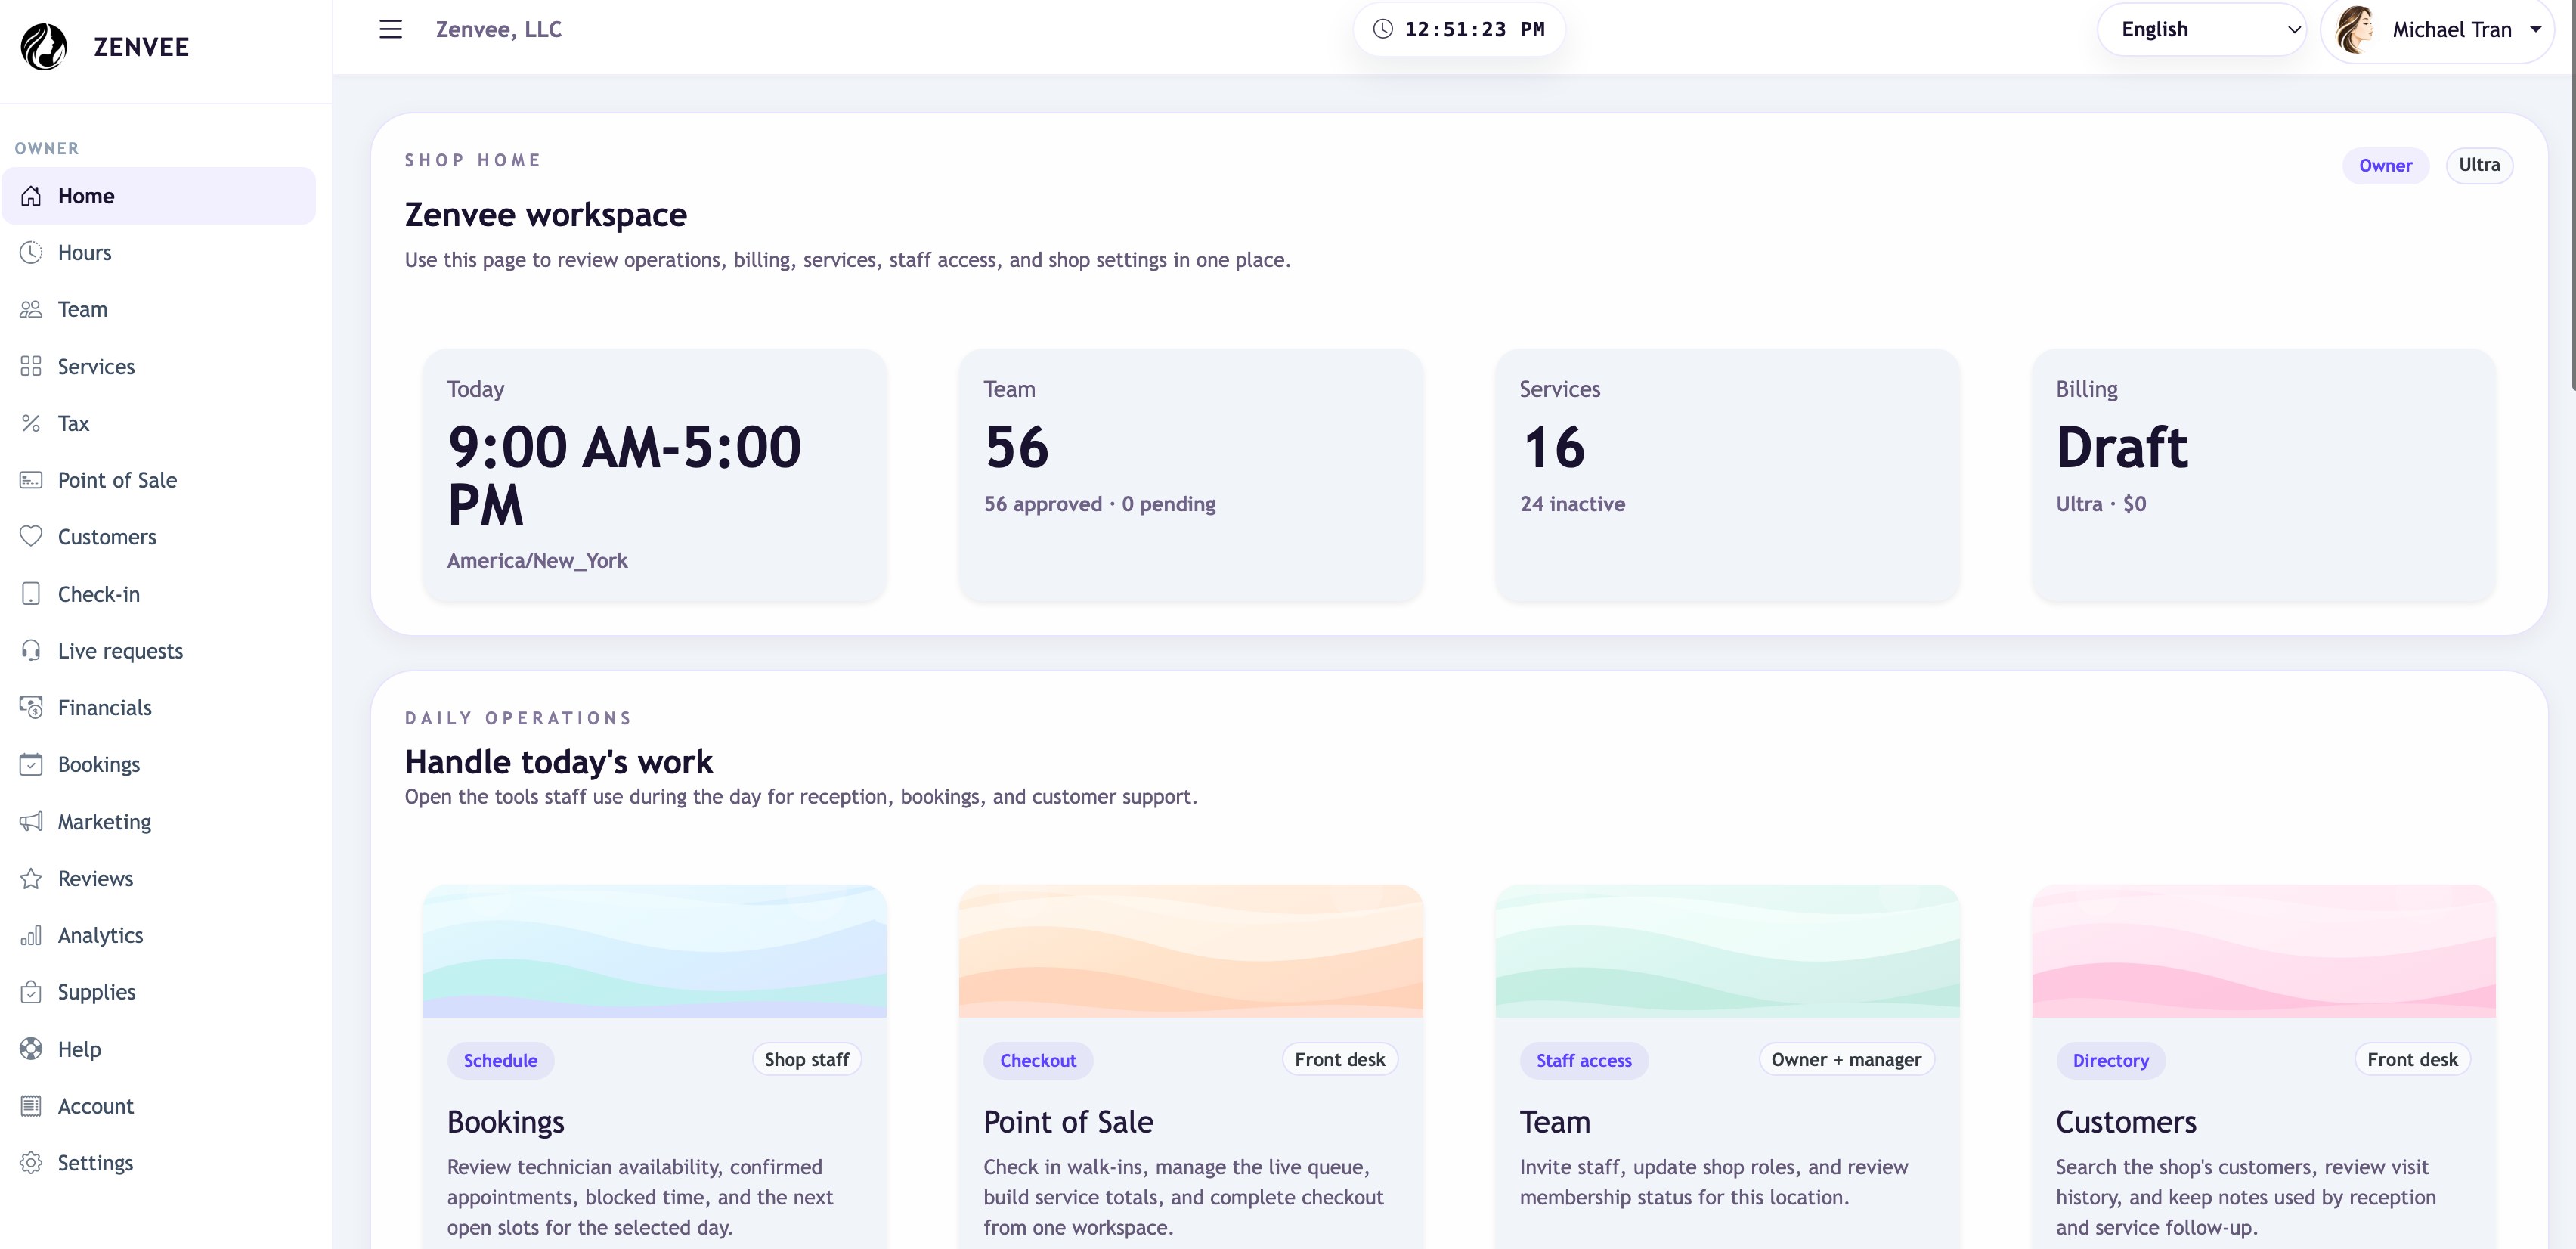Click the 12:51:23 PM clock display

click(x=1459, y=29)
